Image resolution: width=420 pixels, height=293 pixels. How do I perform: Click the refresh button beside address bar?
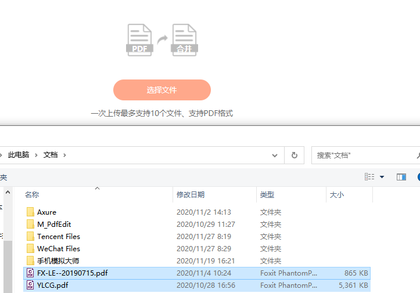tap(294, 155)
